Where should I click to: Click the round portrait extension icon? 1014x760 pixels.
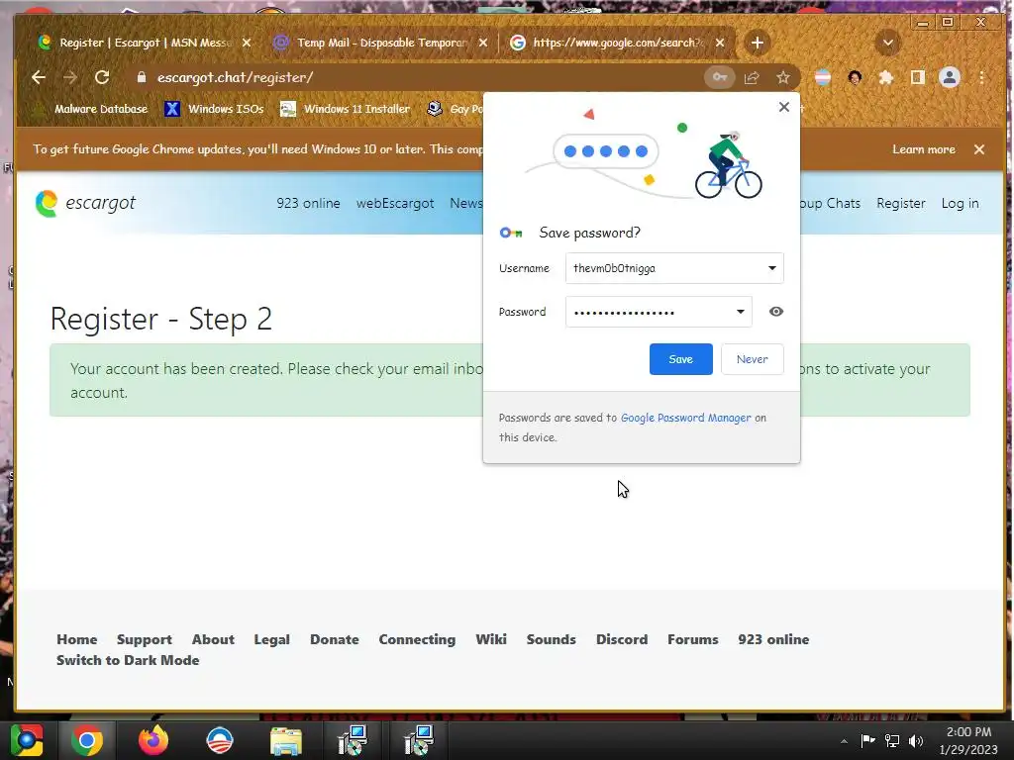coord(855,77)
